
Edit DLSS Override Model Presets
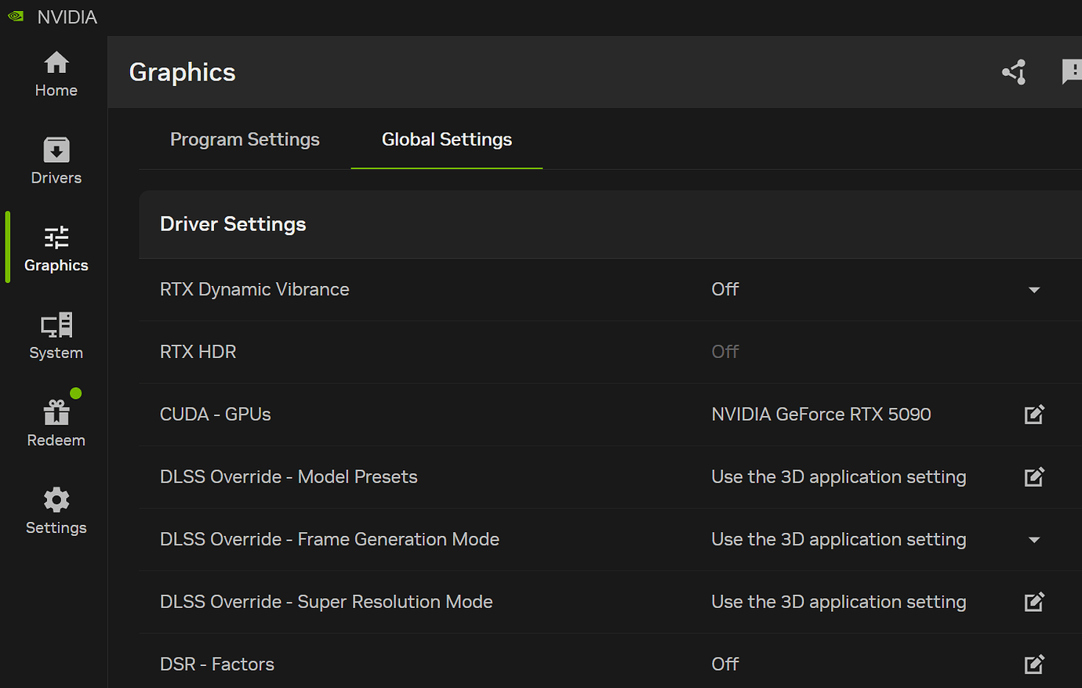pos(1034,476)
